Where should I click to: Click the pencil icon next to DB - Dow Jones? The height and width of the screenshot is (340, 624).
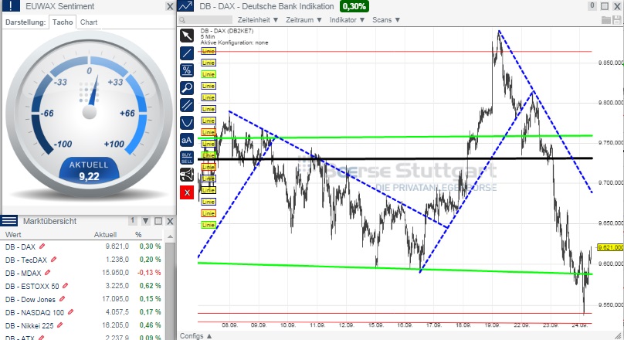point(62,299)
